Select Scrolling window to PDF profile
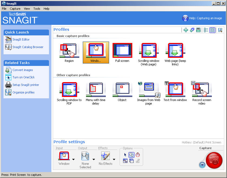Screen dimensions: 227x178 tap(69, 94)
